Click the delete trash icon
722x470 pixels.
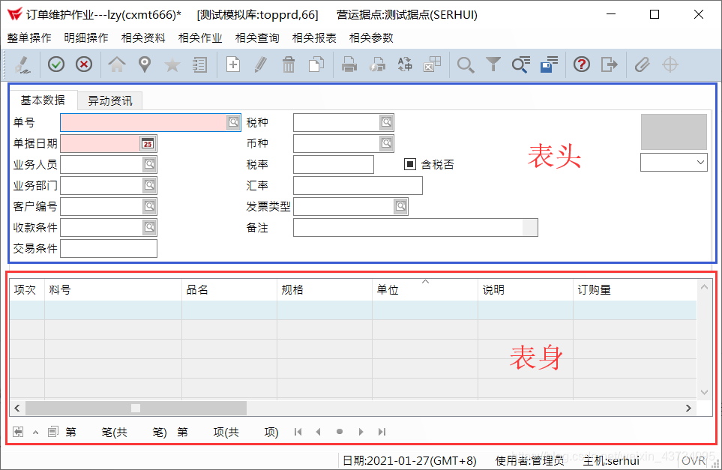click(x=289, y=64)
